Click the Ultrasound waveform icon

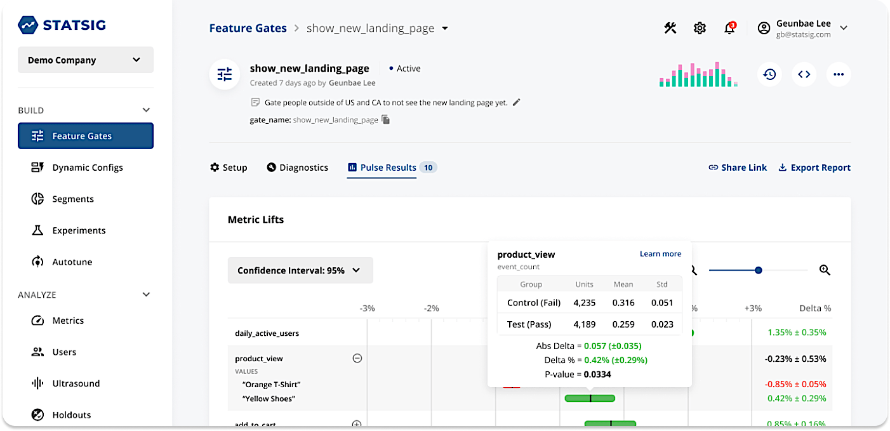click(37, 383)
